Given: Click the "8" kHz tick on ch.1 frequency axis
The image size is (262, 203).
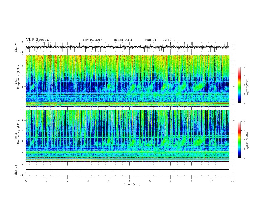Looking at the screenshot, I should pos(23,66).
